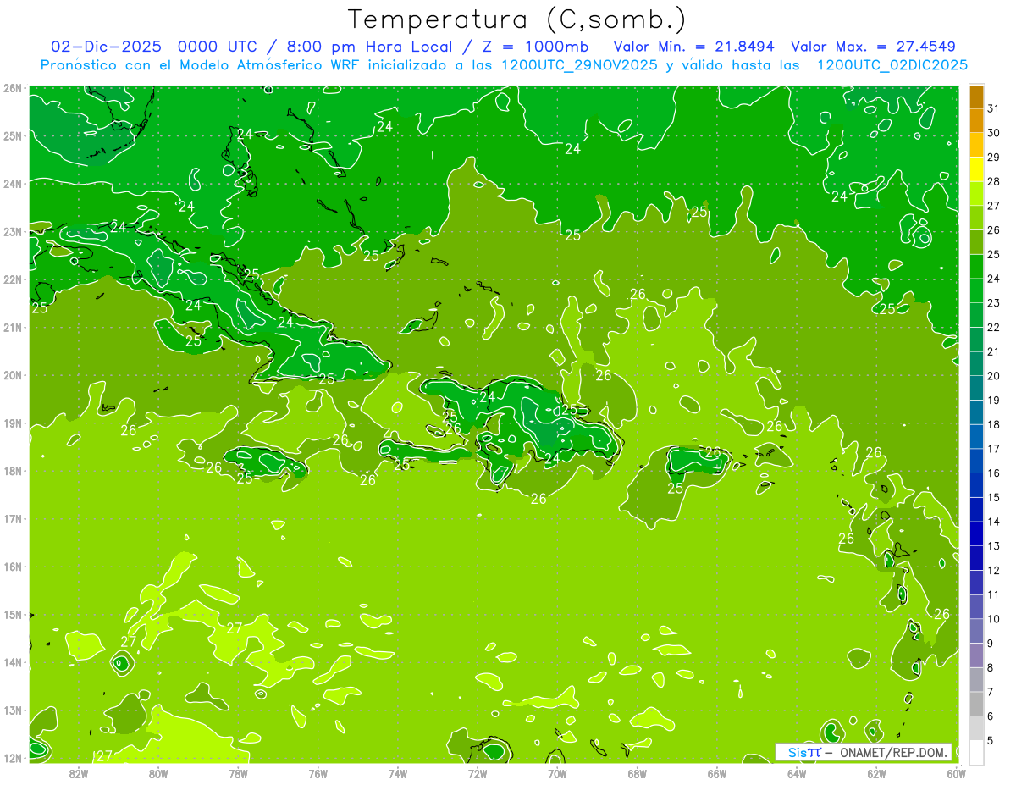Screen dimensions: 1016x785
Task: Click the title "Temperatura (C,somb.)"
Action: pos(516,19)
